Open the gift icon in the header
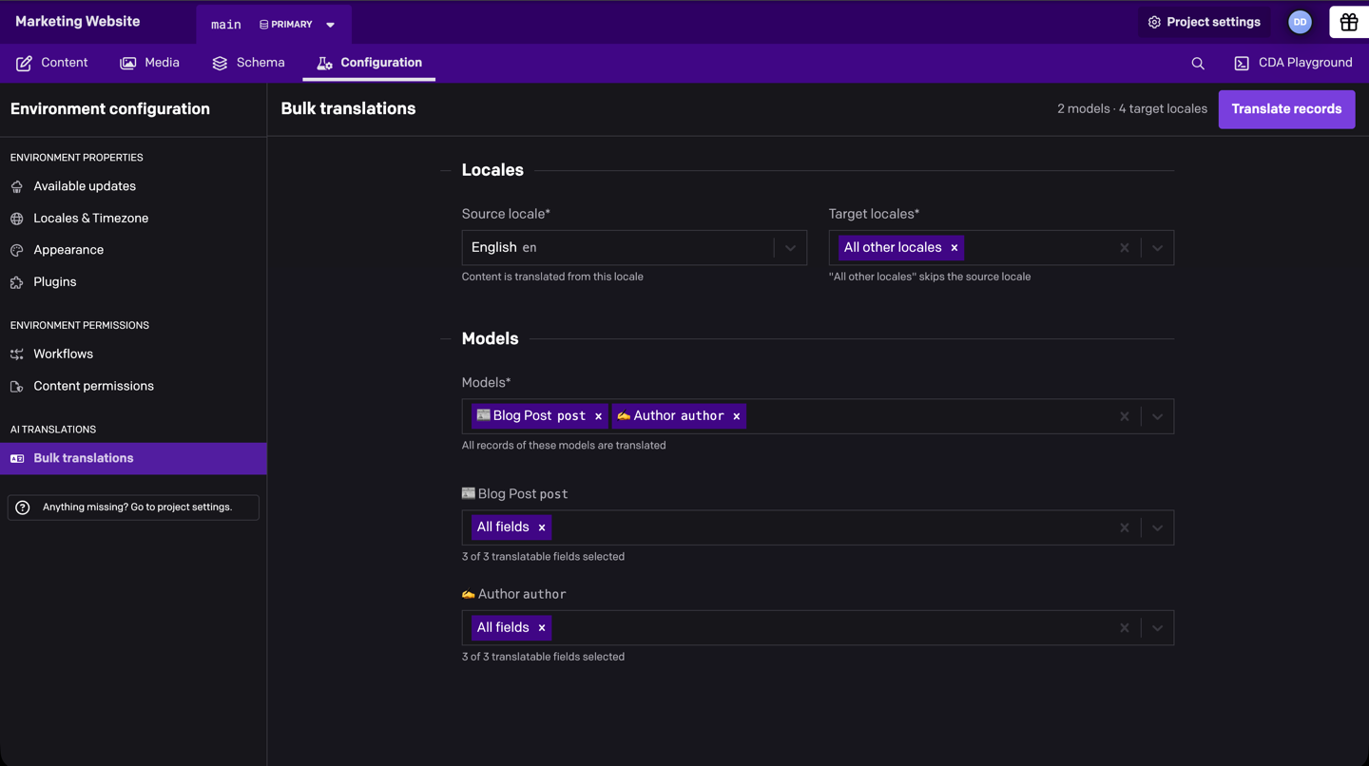 (x=1349, y=22)
